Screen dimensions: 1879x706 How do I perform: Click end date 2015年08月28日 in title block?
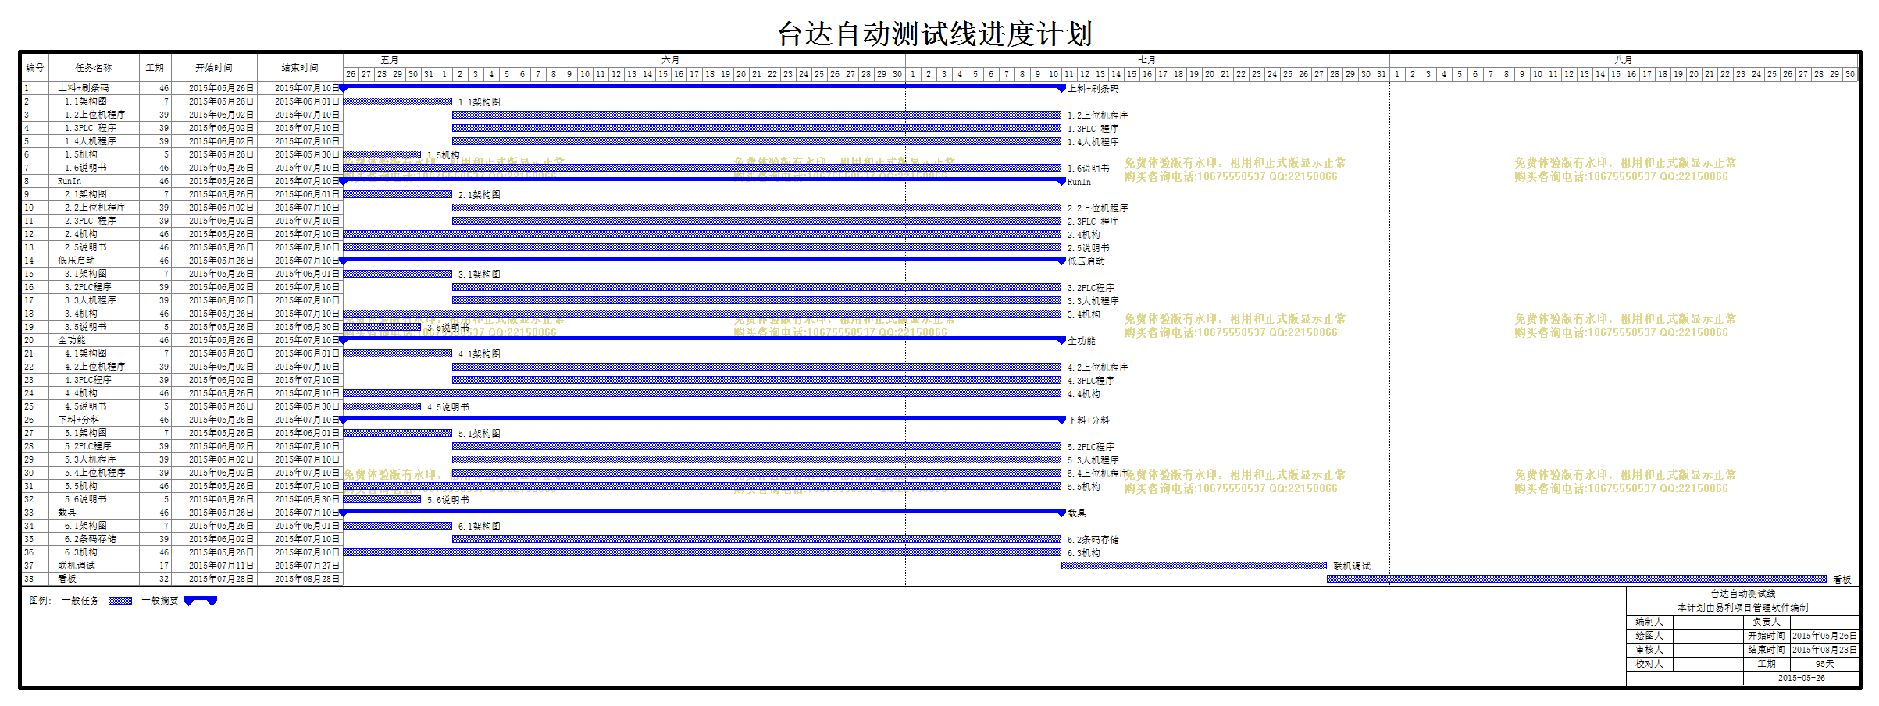point(1825,650)
